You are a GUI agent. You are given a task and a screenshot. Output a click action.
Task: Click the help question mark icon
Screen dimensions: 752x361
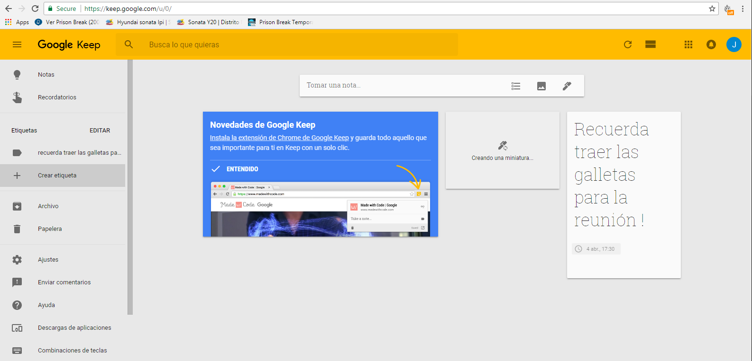click(x=17, y=305)
